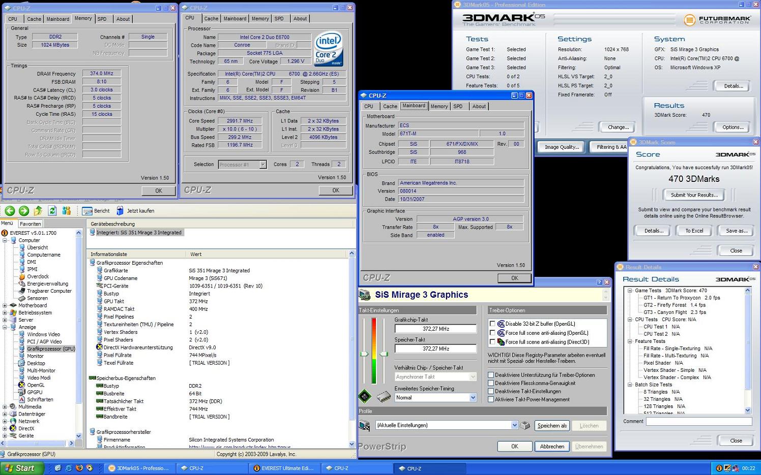
Task: Go back in EVEREST toolbar
Action: point(10,211)
